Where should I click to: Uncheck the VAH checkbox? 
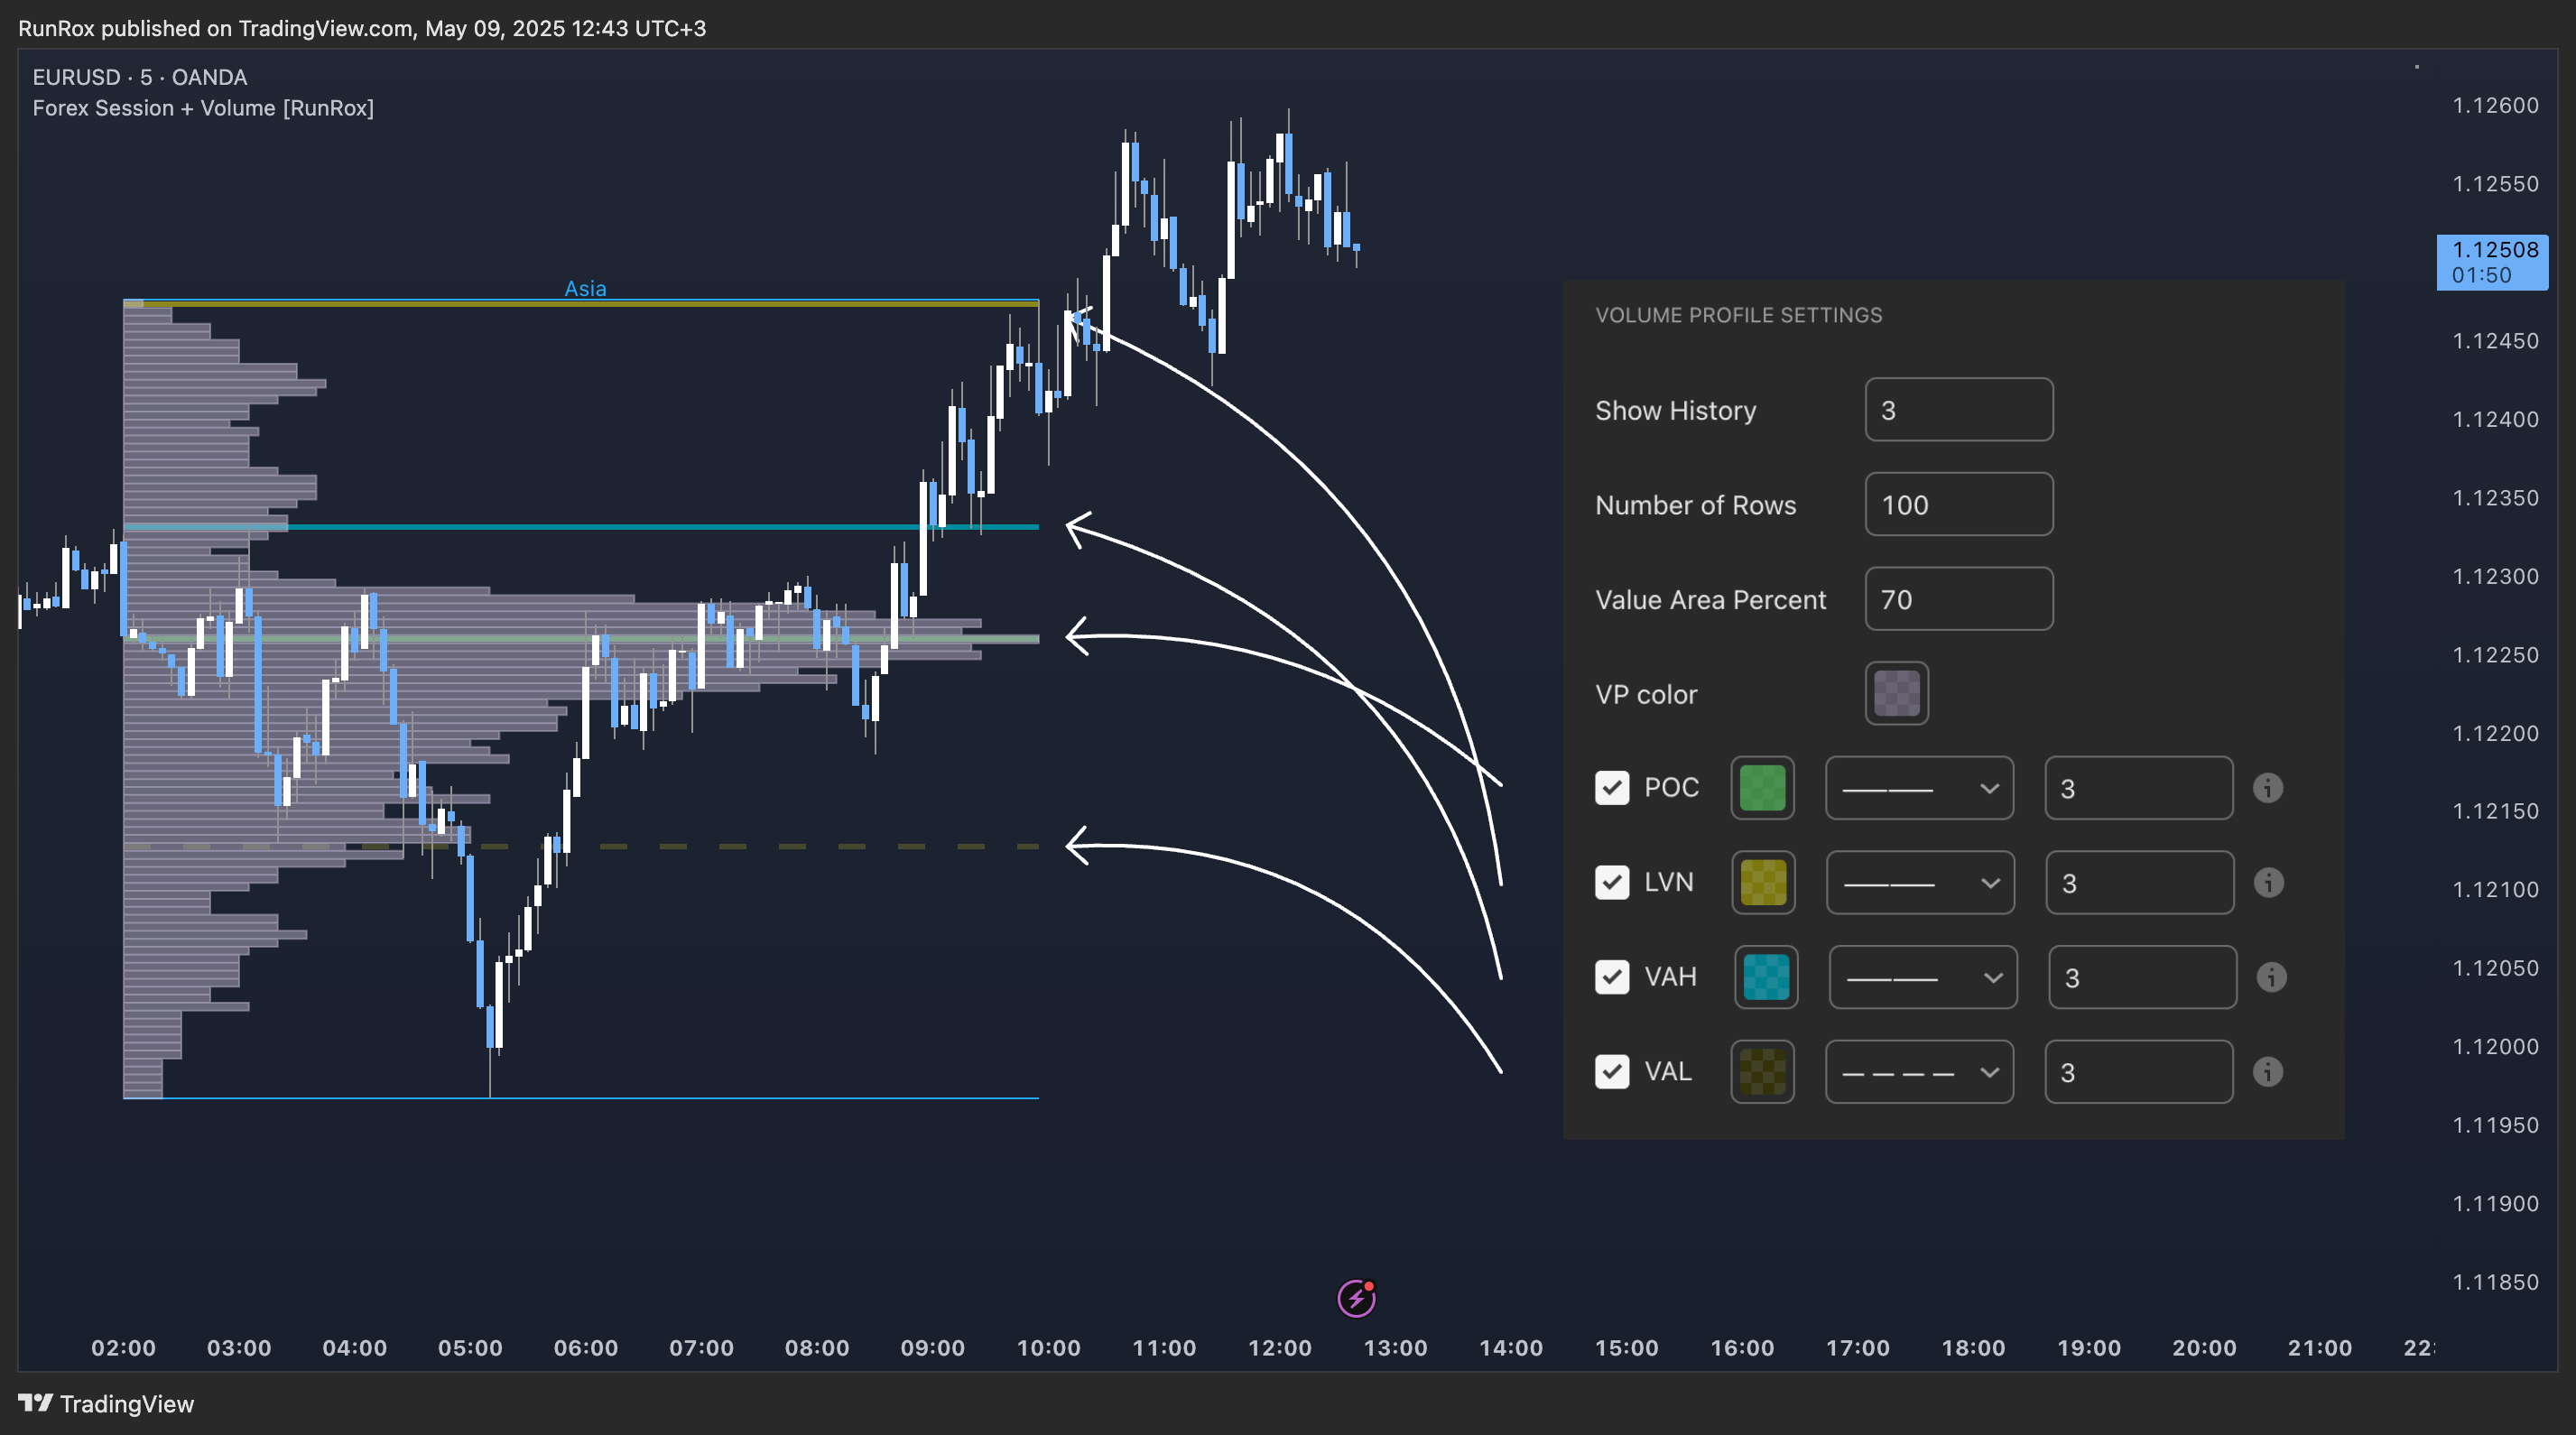pos(1612,977)
